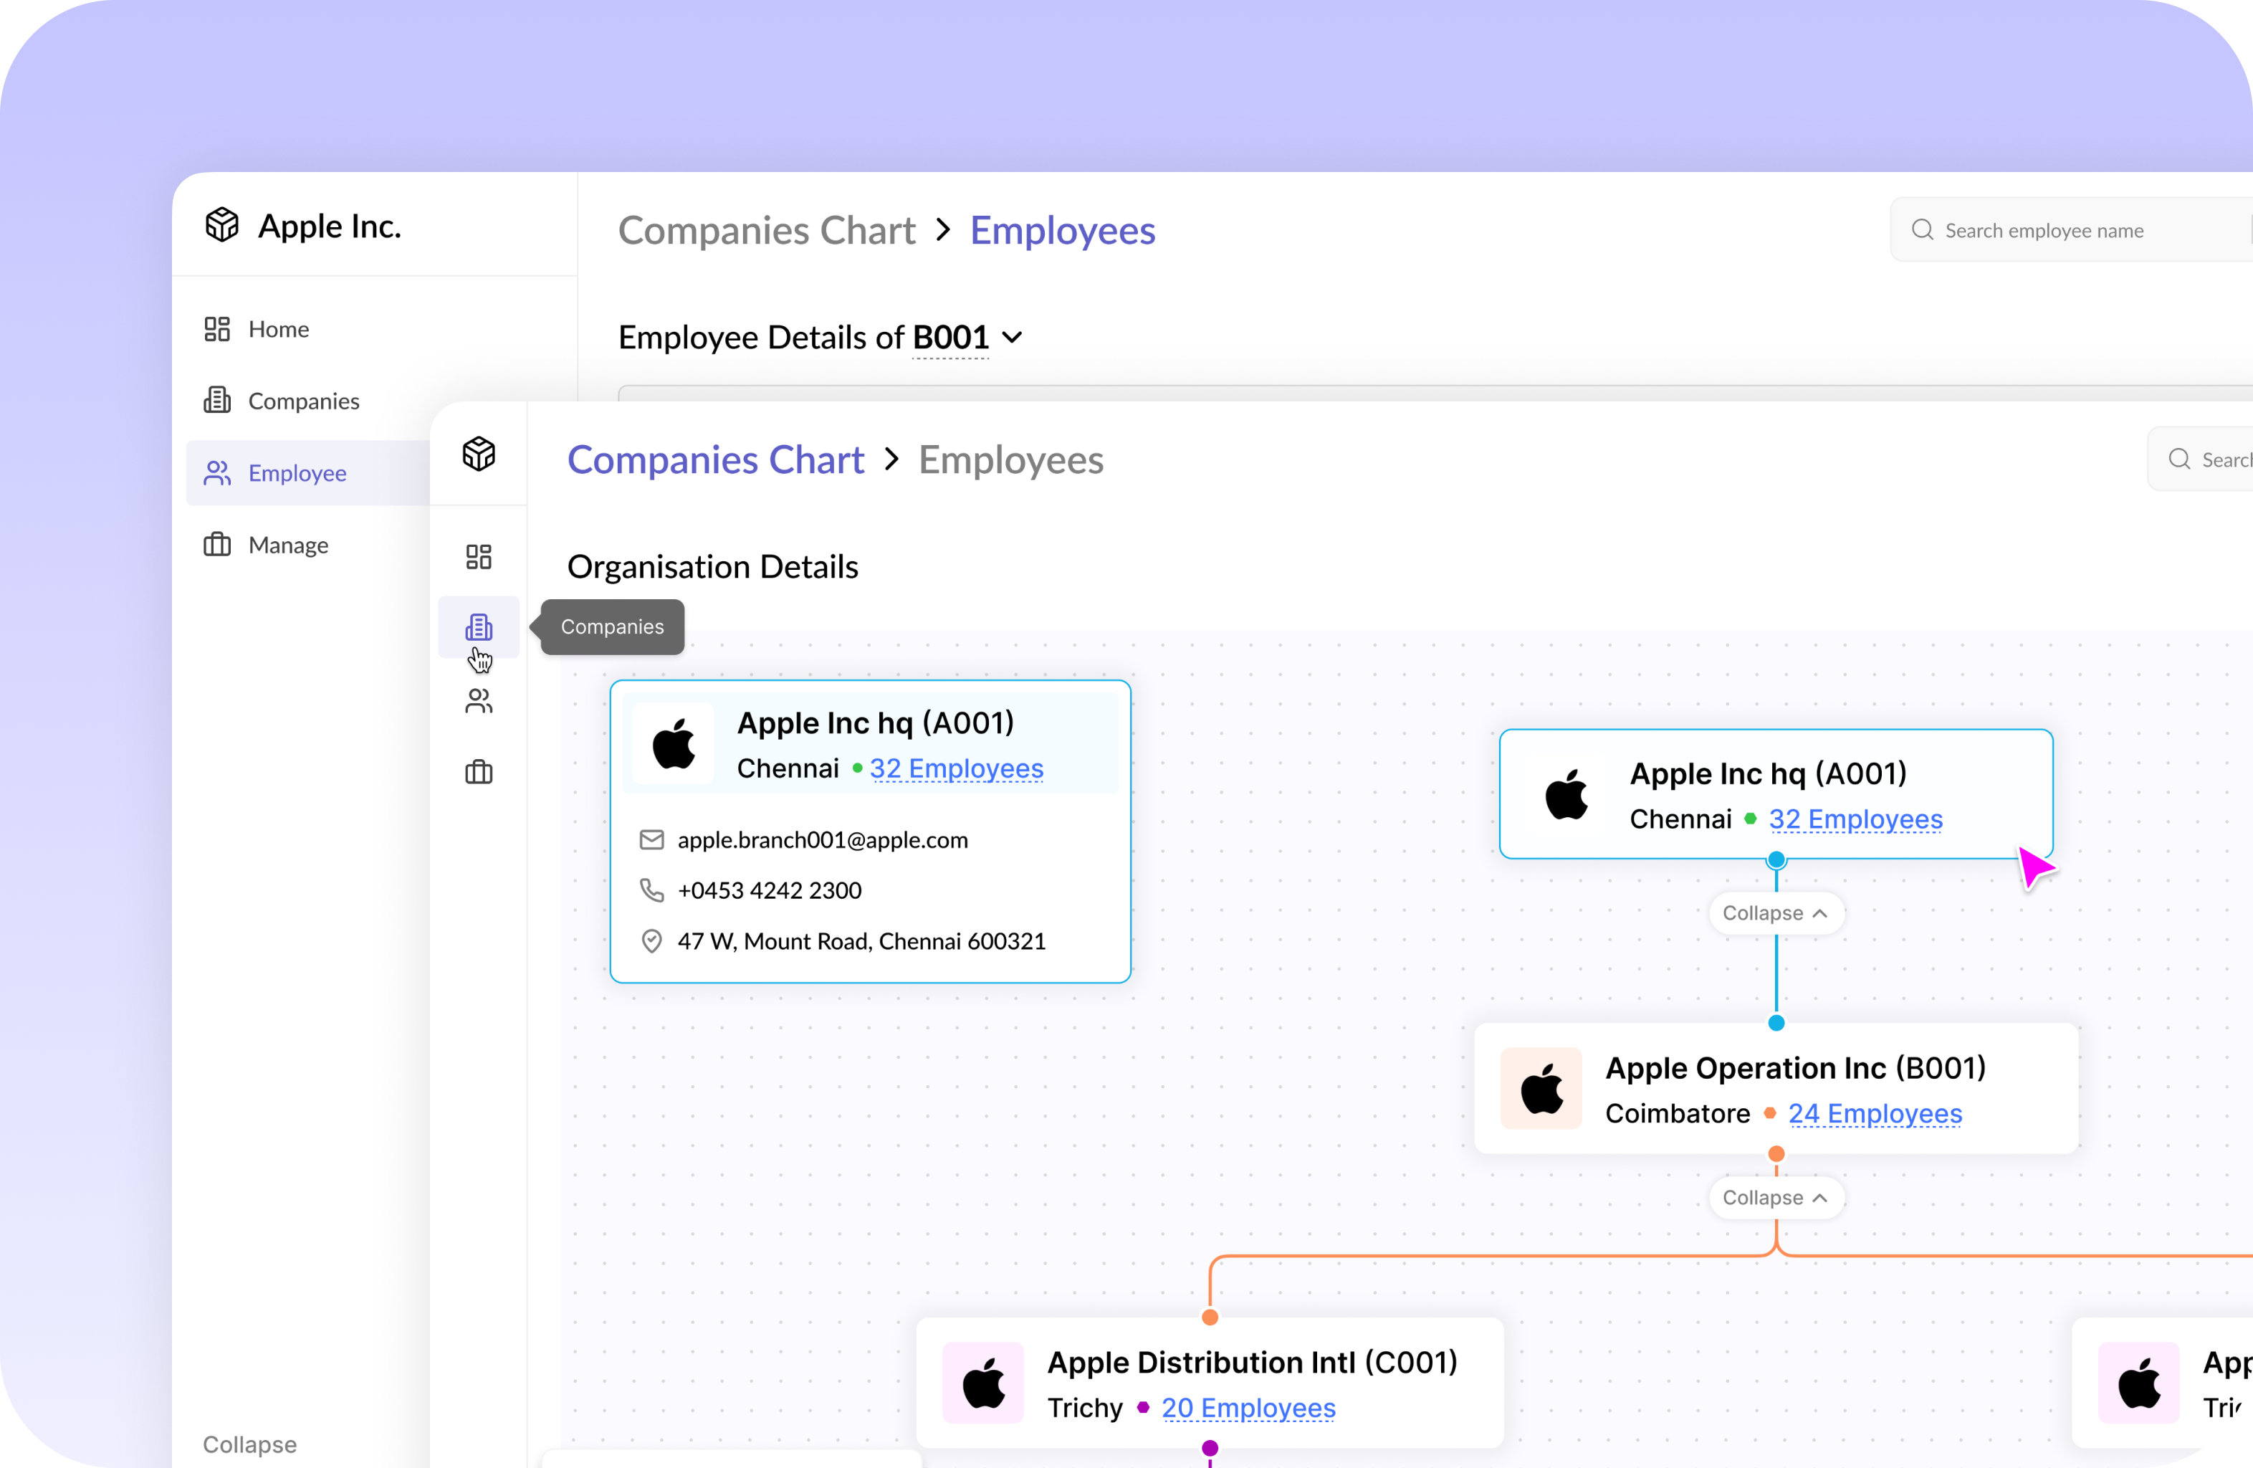Click address 47 W, Mount Road, Chennai

pos(861,940)
